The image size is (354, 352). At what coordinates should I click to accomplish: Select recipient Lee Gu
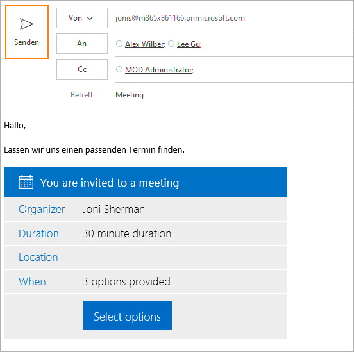click(x=189, y=44)
